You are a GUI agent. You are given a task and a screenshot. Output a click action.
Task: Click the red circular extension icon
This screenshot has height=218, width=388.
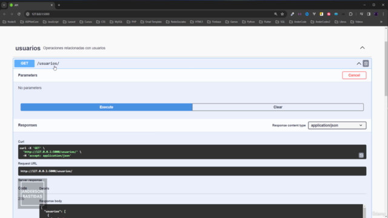tap(329, 14)
